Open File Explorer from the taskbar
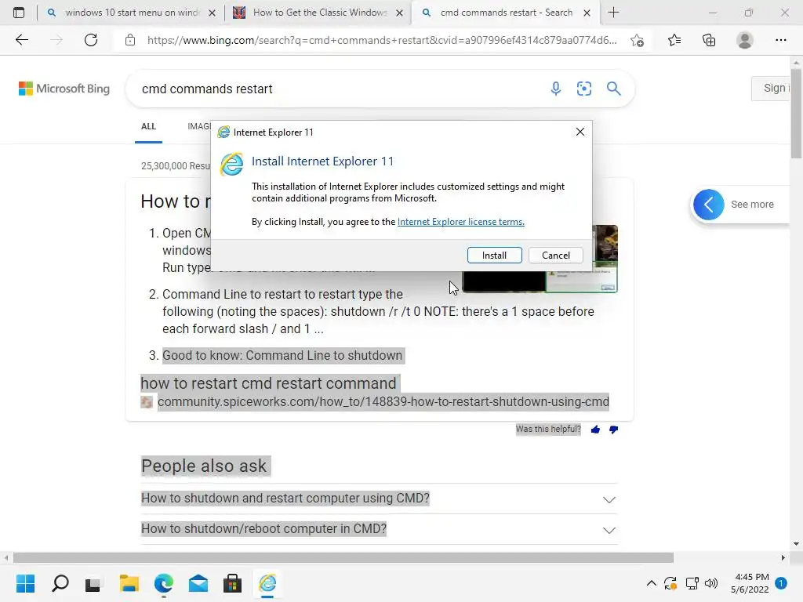The image size is (803, 602). [129, 583]
